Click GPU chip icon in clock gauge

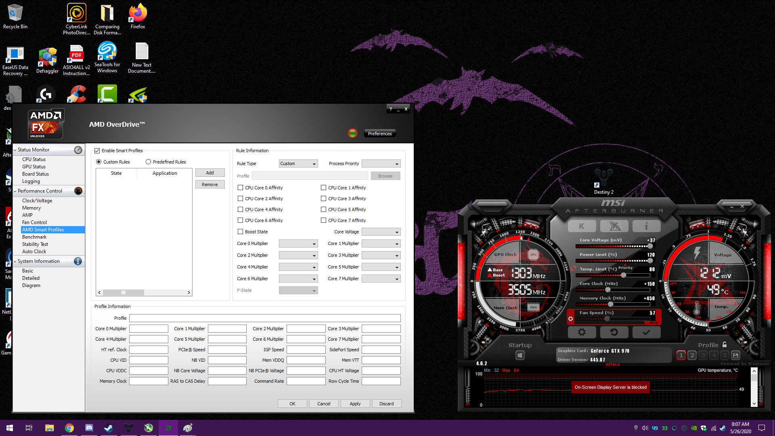pos(533,254)
